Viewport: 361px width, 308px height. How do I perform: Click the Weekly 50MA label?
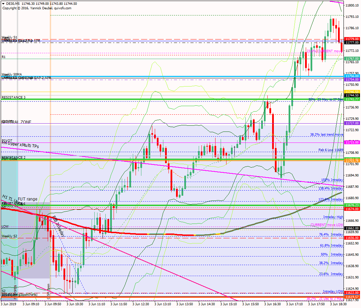(x=12, y=75)
